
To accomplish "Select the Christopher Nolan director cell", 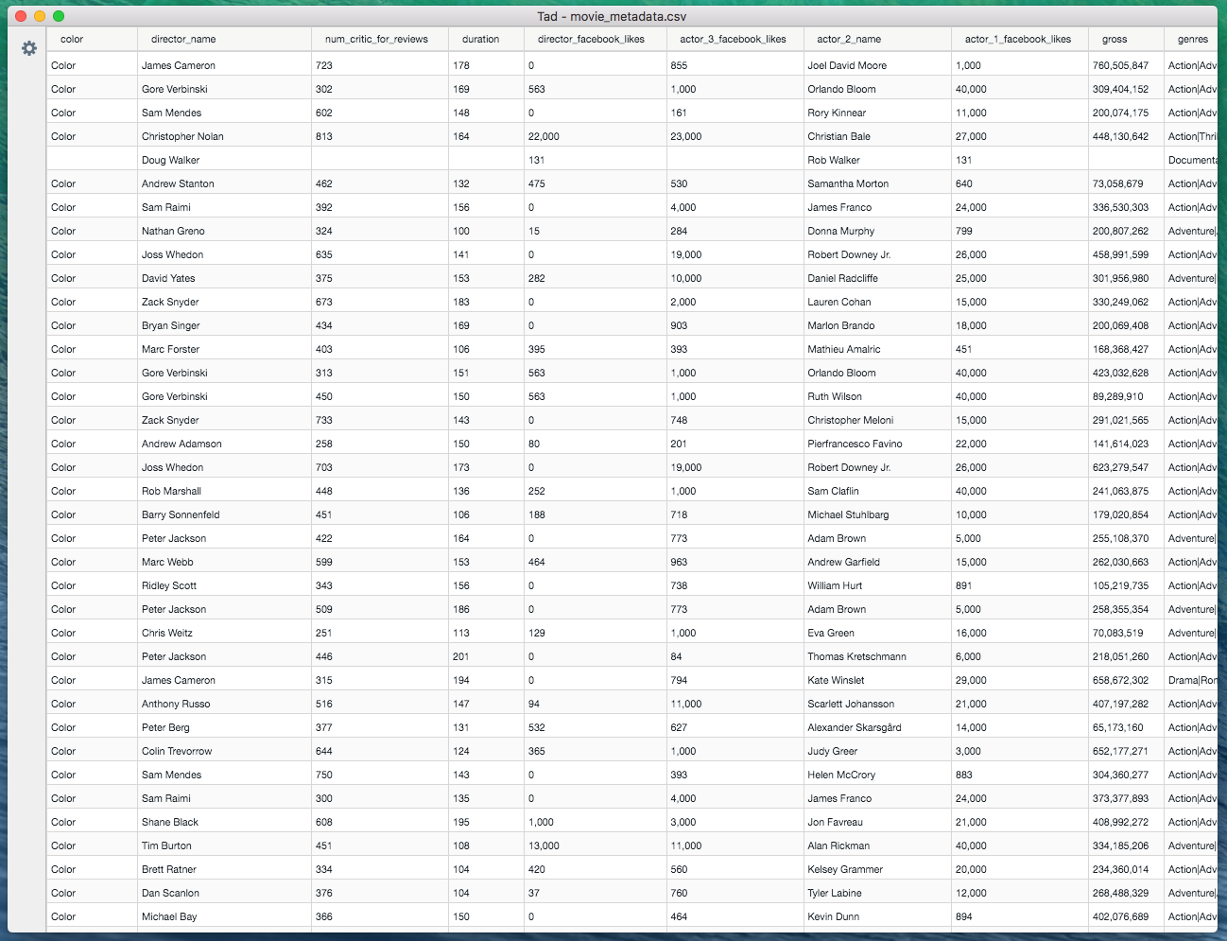I will point(224,136).
